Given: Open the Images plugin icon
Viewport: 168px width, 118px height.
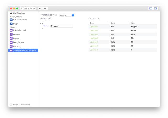Looking at the screenshot, I should [11, 34].
